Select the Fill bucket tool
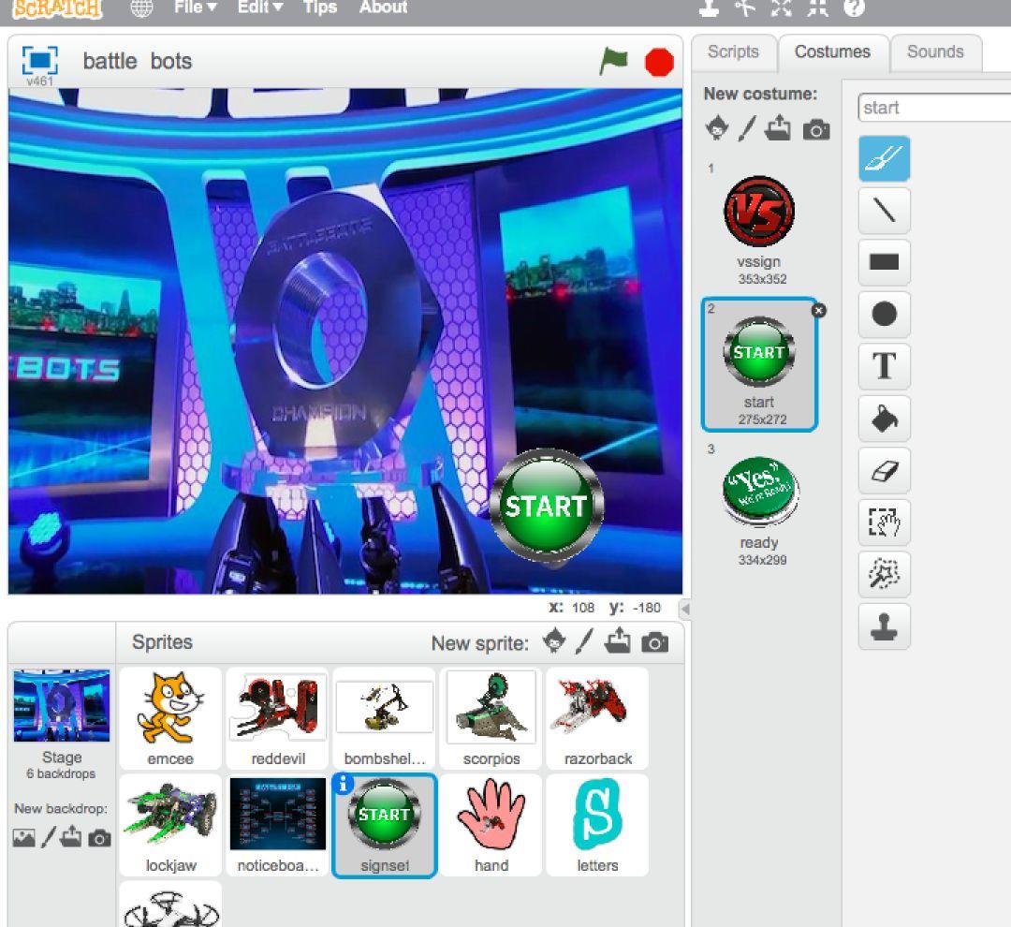Screen dimensions: 1011x927 click(x=884, y=419)
